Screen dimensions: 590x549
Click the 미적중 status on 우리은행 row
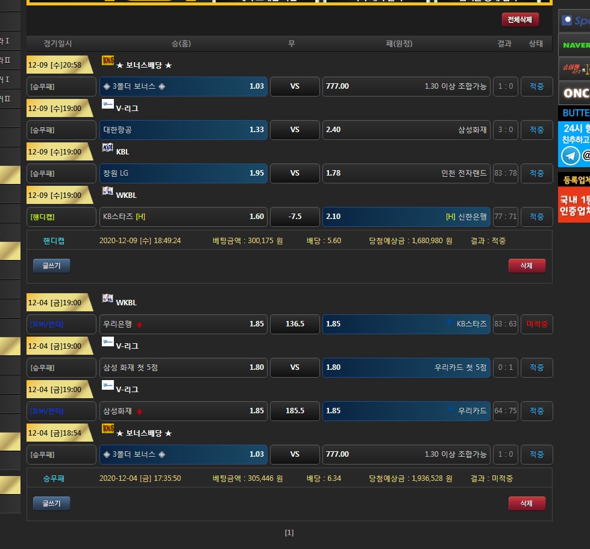[536, 324]
